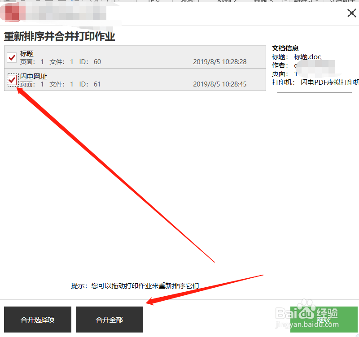Click the 合并选择项 button
The image size is (359, 337).
point(38,320)
